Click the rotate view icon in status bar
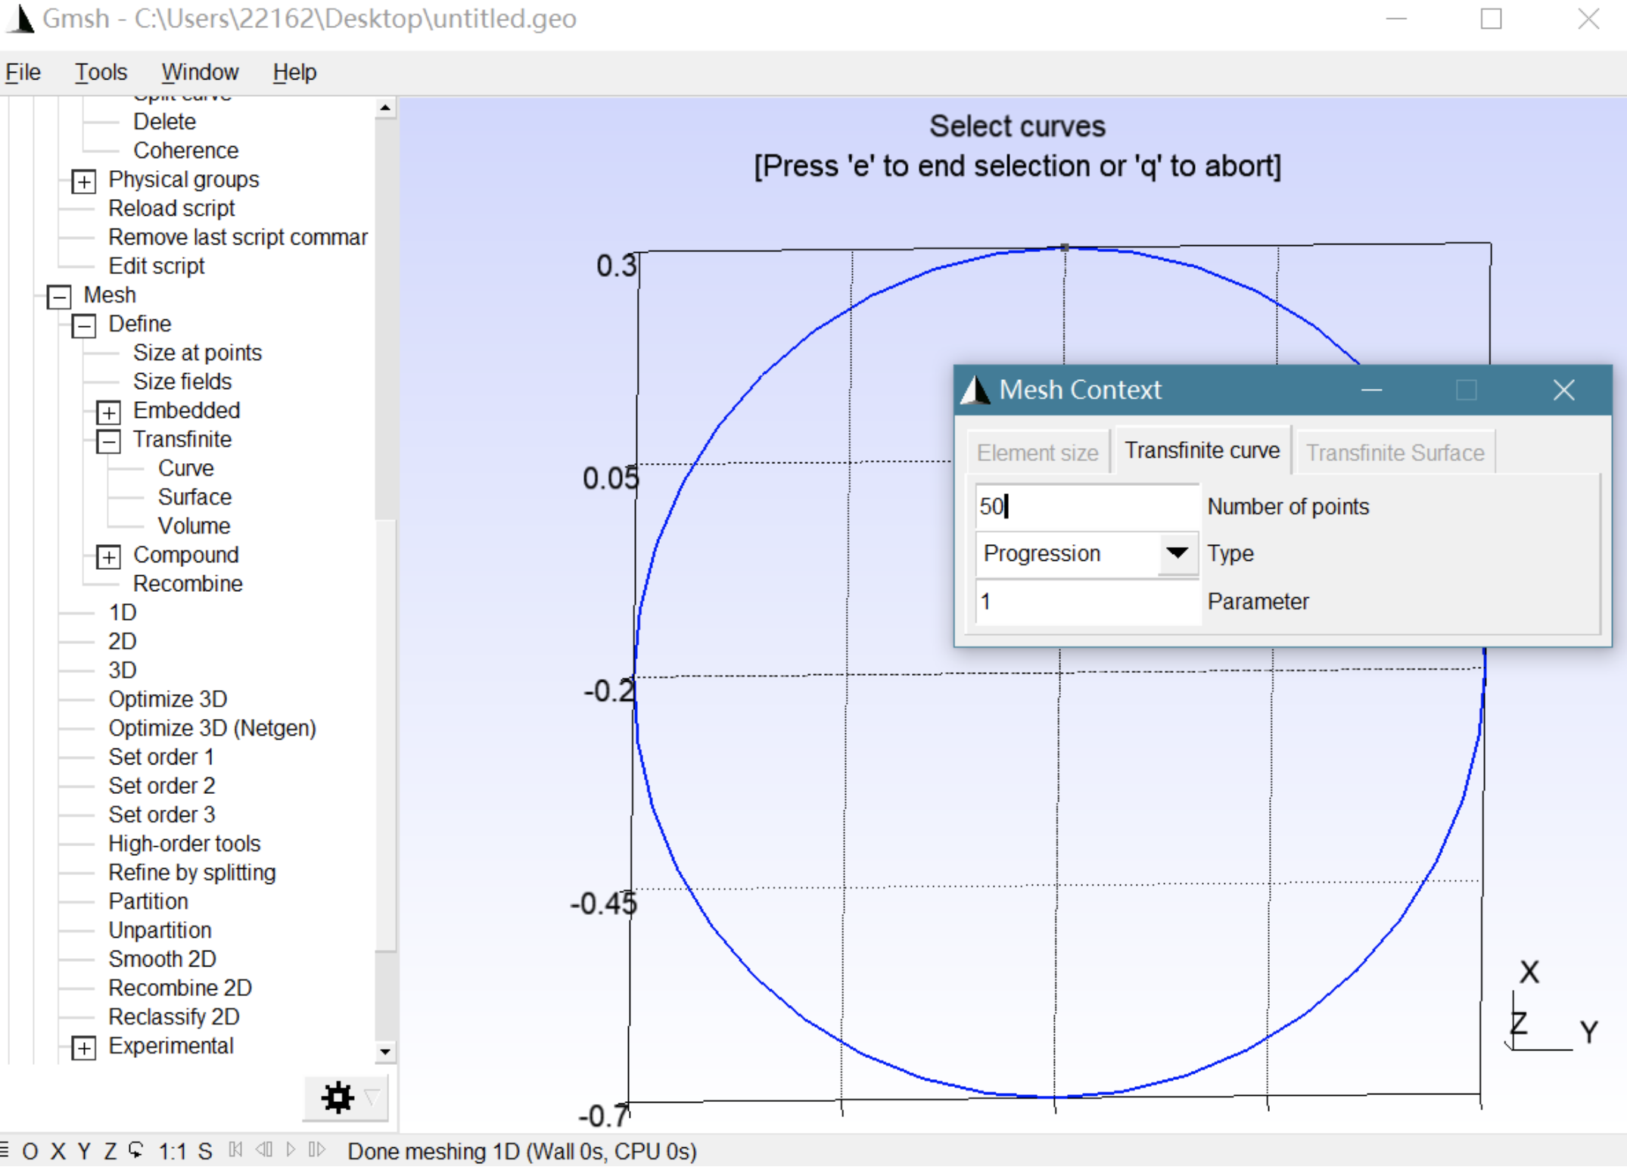The width and height of the screenshot is (1627, 1167). pyautogui.click(x=136, y=1151)
